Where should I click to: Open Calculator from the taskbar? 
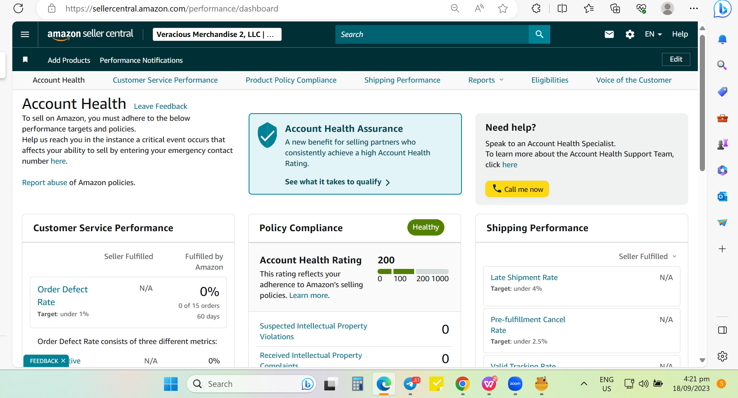click(x=357, y=384)
